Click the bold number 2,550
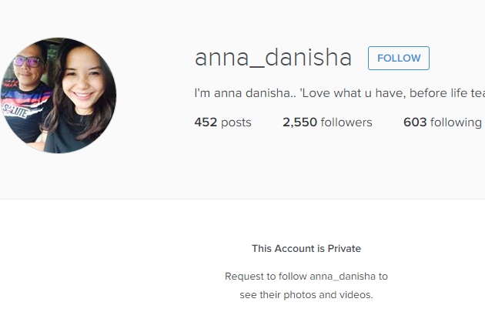Viewport: 485px width, 312px height. [299, 122]
